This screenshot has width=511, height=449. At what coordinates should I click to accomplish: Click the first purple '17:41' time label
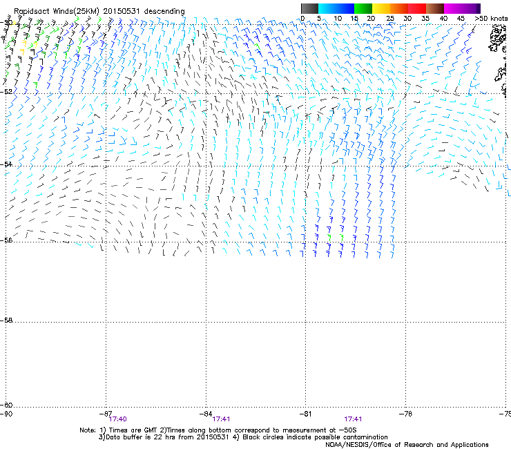tap(221, 419)
